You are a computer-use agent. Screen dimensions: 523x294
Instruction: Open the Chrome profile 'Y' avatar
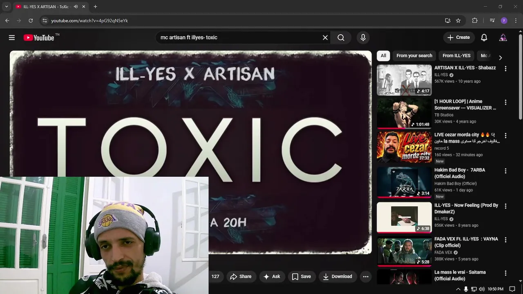tap(504, 20)
